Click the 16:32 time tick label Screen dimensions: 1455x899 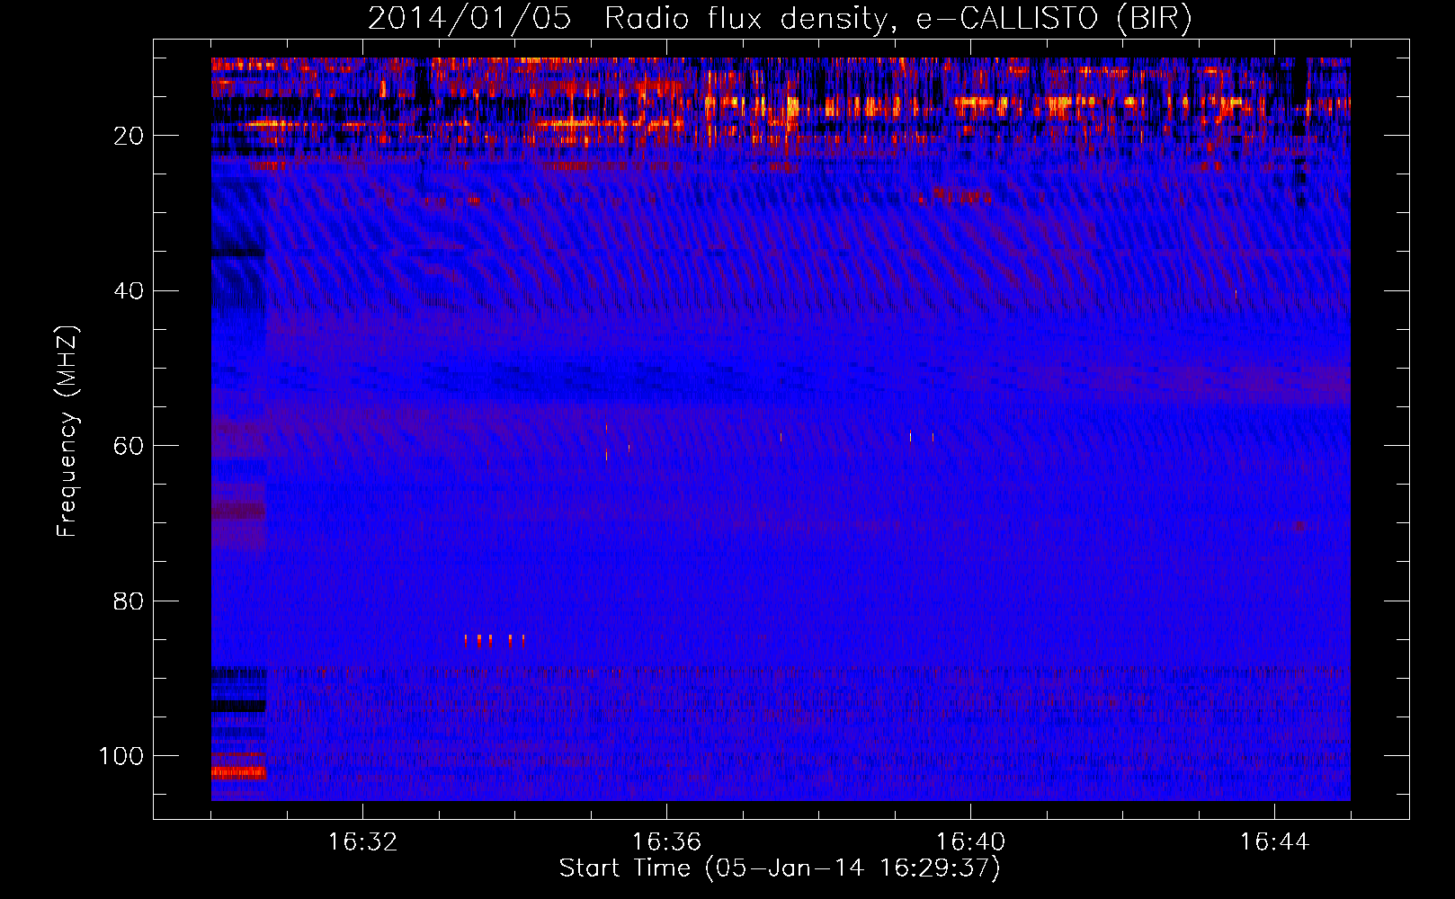pos(362,842)
